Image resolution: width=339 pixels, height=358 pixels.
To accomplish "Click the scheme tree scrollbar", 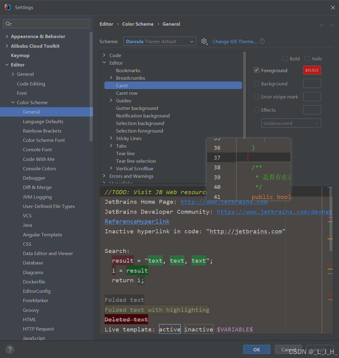I will pos(245,95).
